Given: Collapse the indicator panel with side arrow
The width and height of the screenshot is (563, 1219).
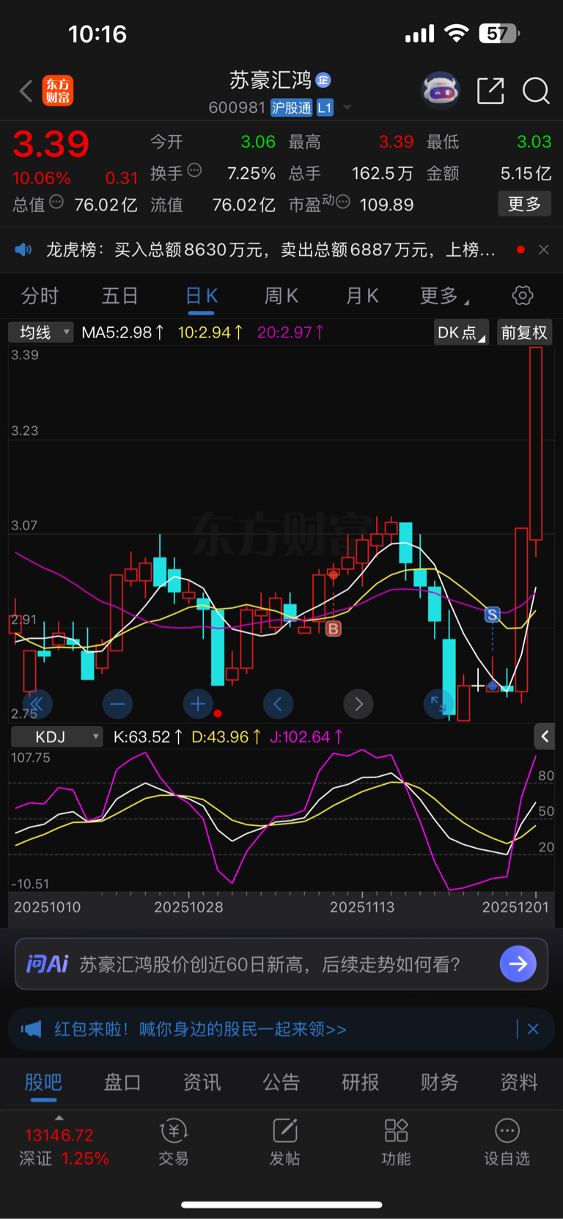Looking at the screenshot, I should pyautogui.click(x=544, y=736).
